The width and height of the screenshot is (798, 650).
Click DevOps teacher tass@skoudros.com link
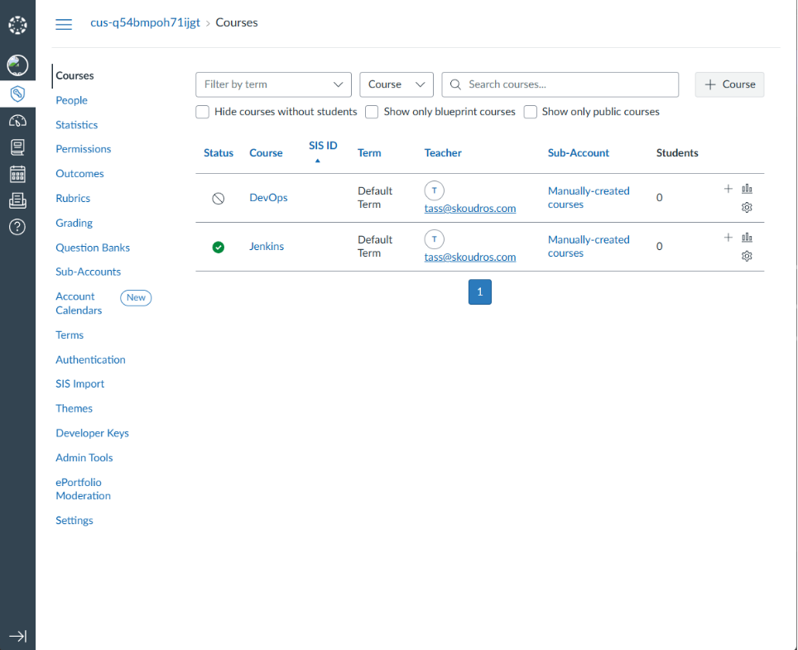click(469, 208)
